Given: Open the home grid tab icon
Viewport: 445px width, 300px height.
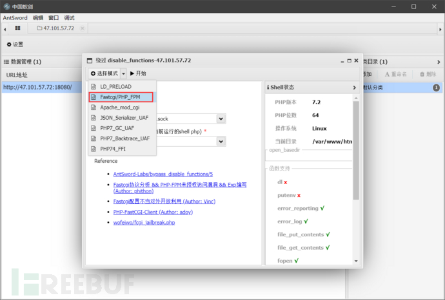Looking at the screenshot, I should (x=17, y=28).
